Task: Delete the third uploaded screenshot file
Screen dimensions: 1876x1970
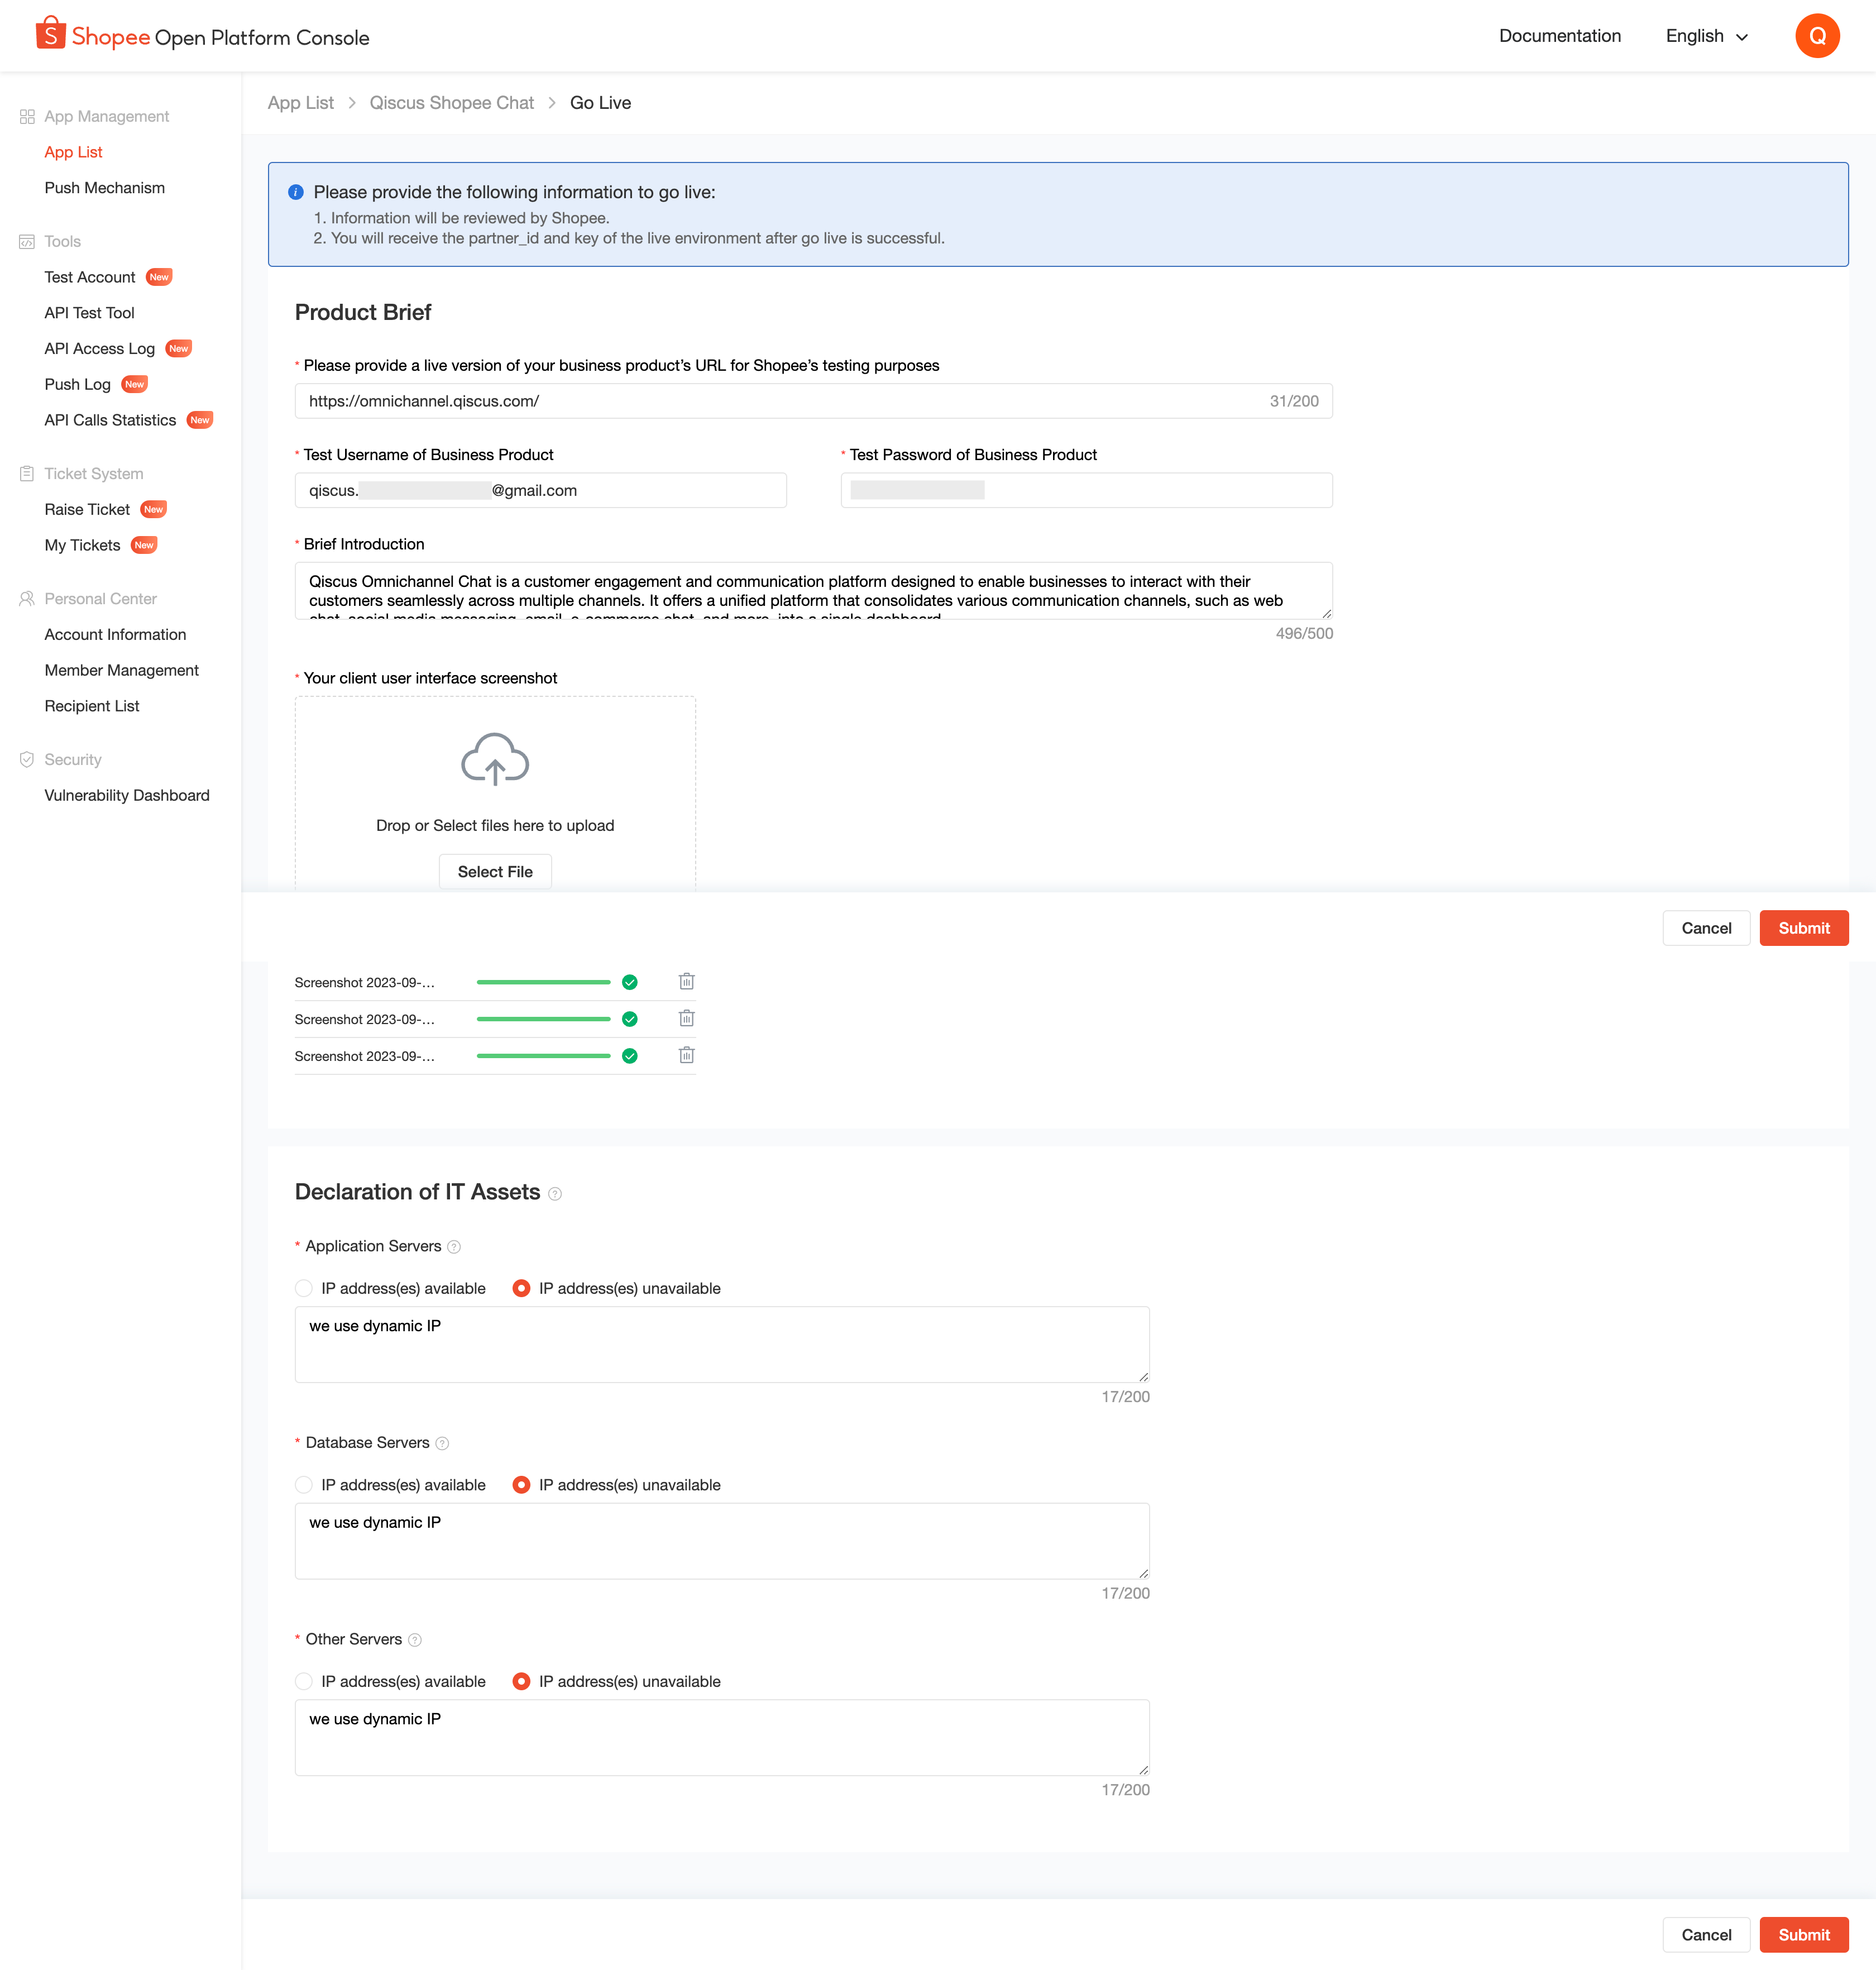Action: [x=686, y=1055]
